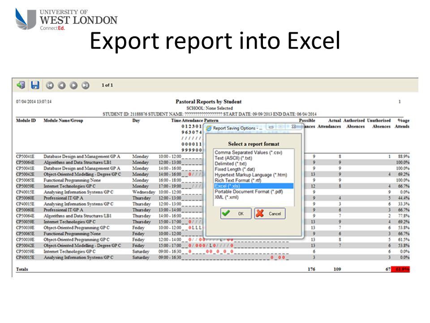
Task: Minimize the Report Saving Options dialog
Action: (271, 127)
